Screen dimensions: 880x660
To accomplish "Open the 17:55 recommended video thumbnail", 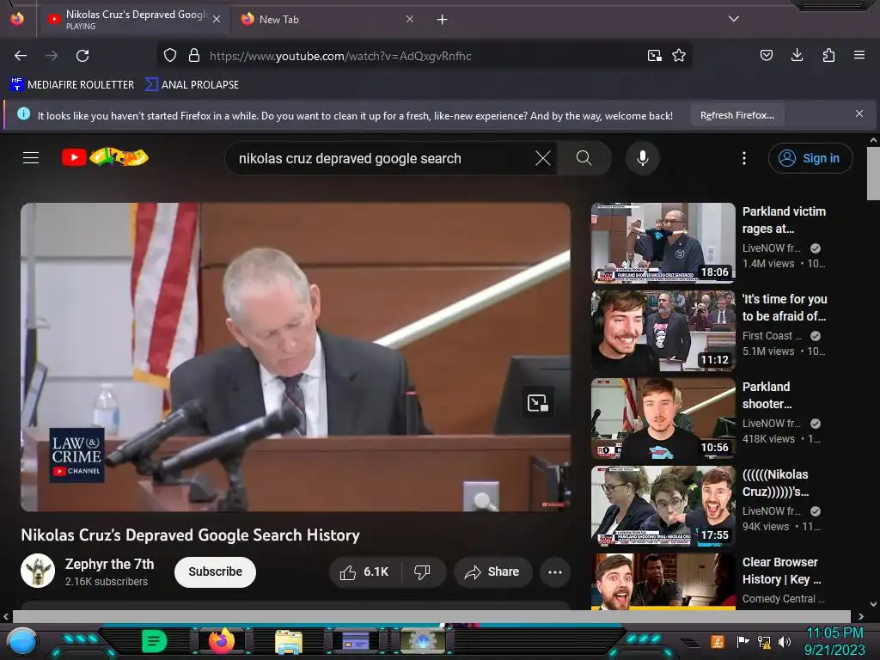I will [663, 505].
